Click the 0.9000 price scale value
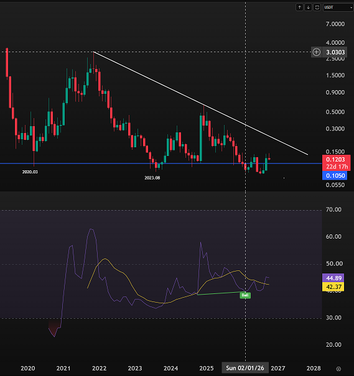Viewport: 354px width, 376px height. click(x=335, y=93)
